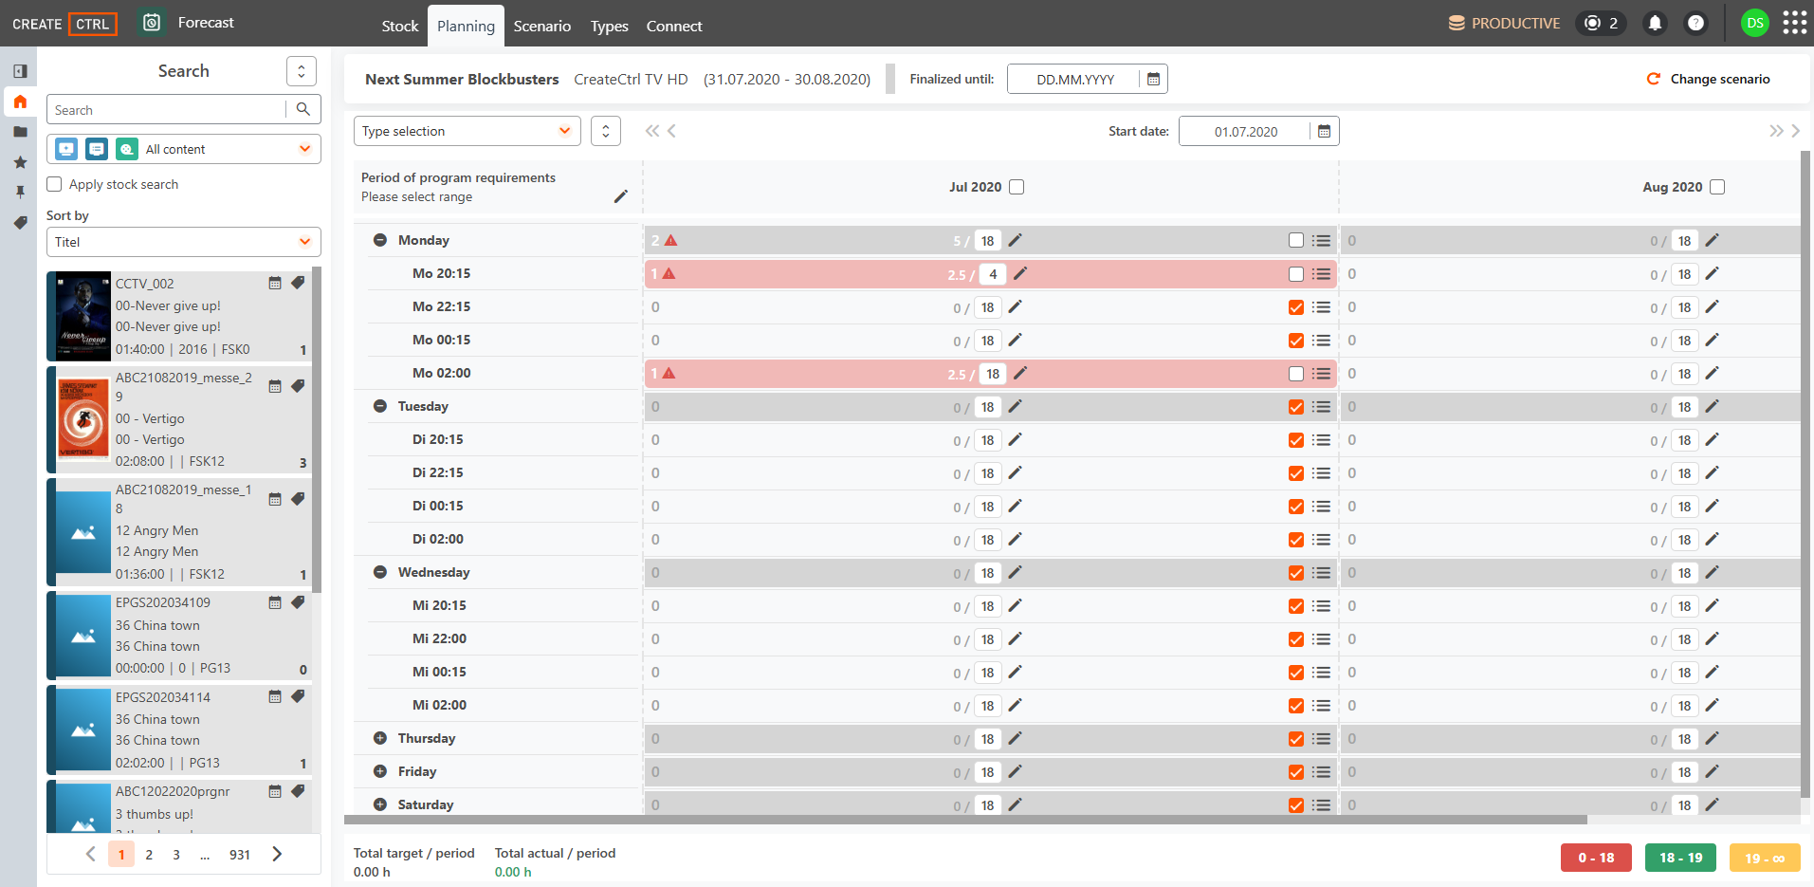Go to page 2 of results

[x=149, y=854]
